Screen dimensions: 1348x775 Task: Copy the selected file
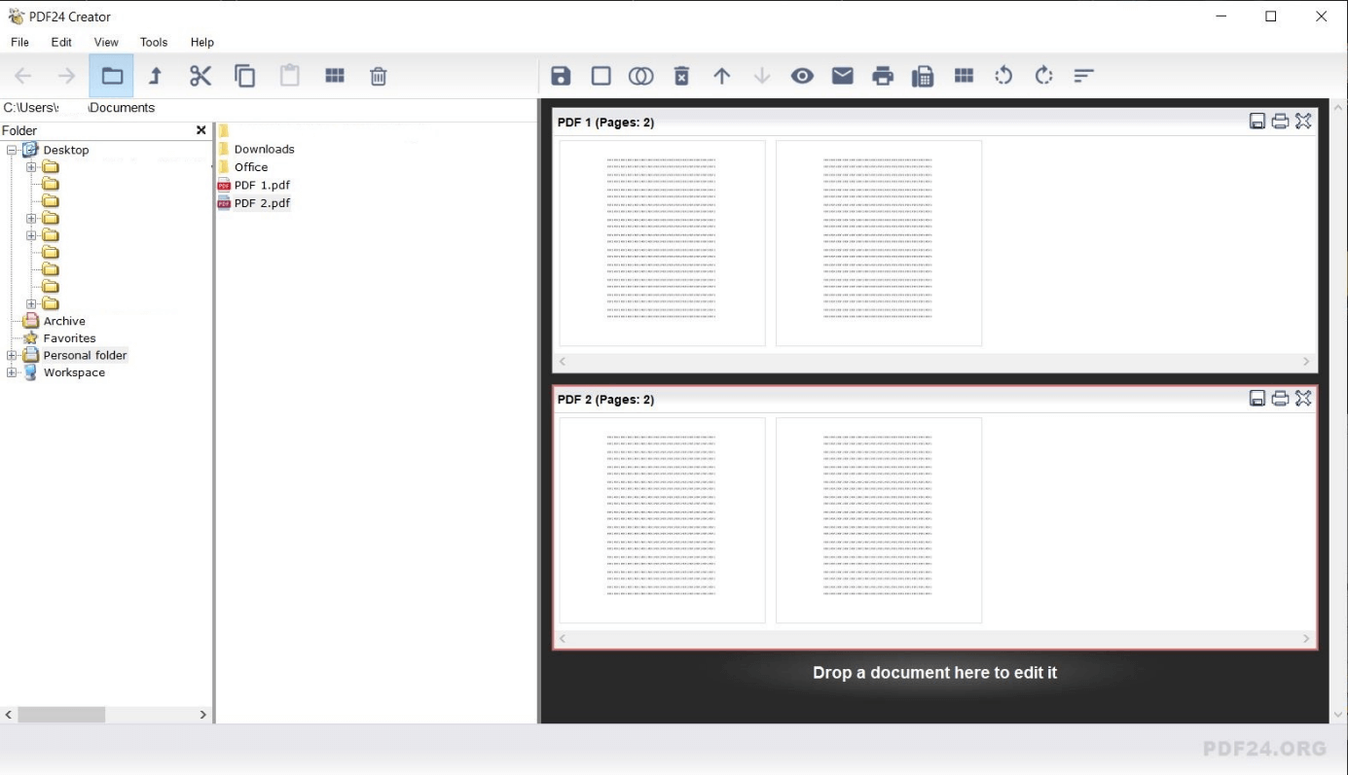point(245,76)
